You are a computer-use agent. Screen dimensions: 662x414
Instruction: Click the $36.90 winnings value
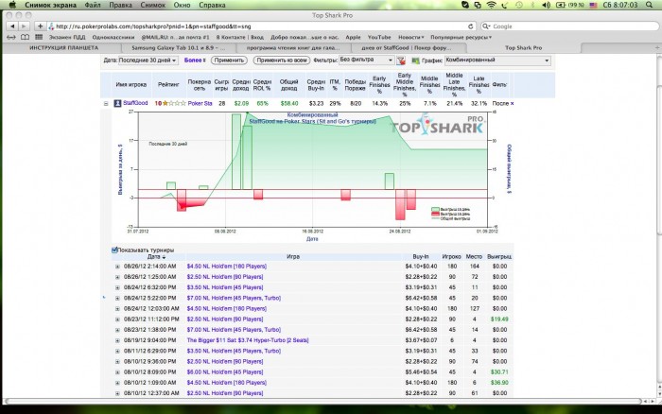pos(499,383)
